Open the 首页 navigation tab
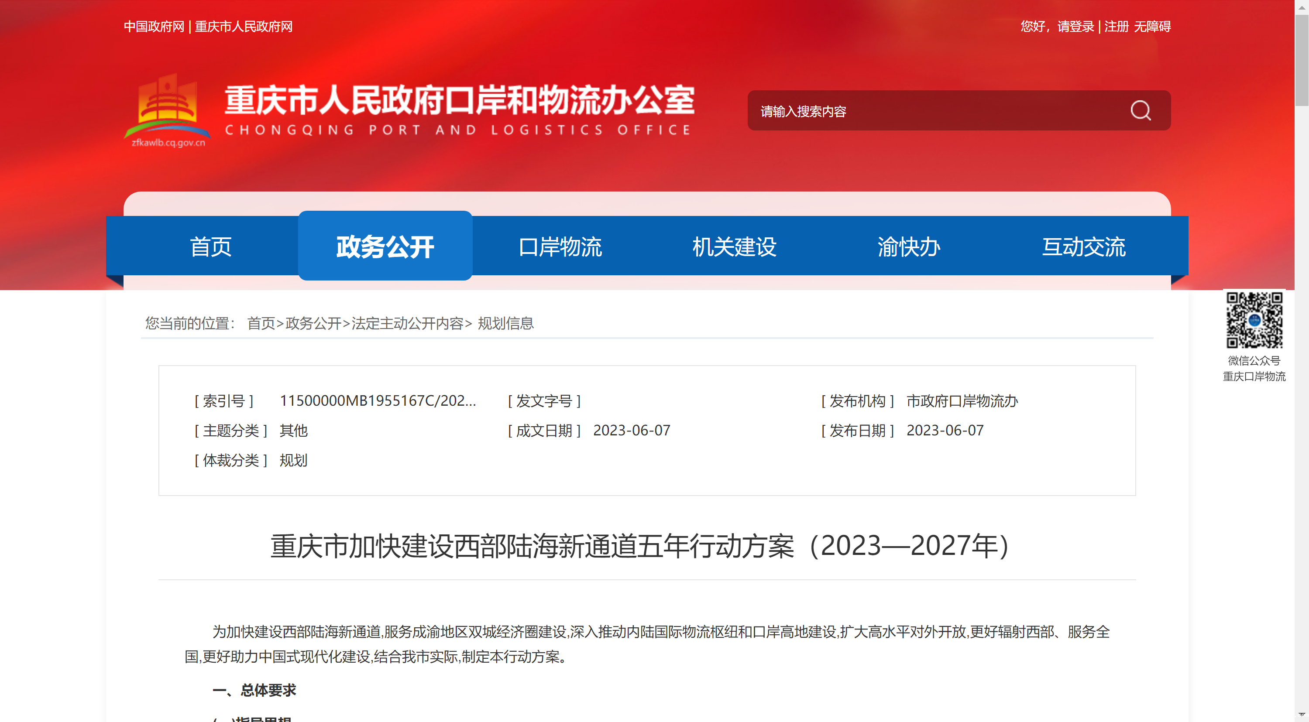1309x722 pixels. click(x=210, y=247)
